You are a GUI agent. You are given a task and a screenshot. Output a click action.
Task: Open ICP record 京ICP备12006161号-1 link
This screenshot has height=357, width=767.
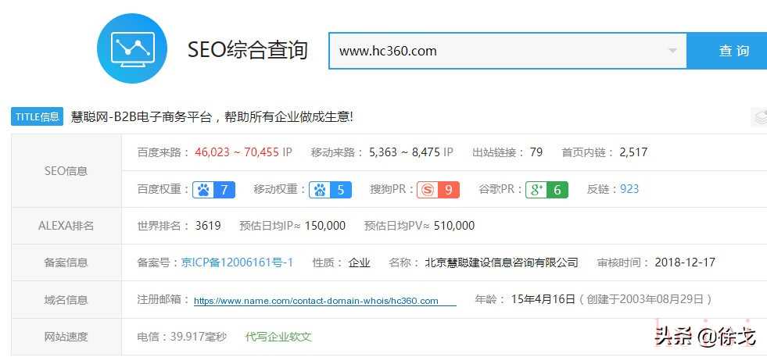(237, 262)
